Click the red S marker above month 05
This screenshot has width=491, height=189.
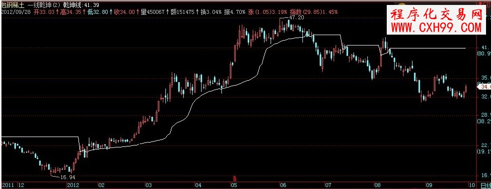pyautogui.click(x=235, y=179)
